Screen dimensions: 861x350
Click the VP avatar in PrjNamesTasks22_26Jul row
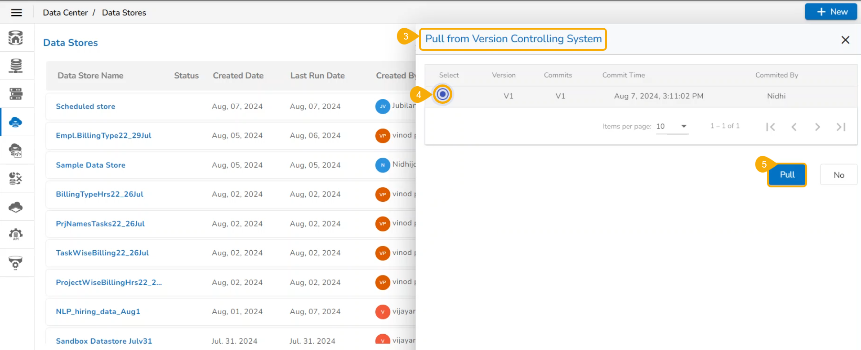(383, 224)
